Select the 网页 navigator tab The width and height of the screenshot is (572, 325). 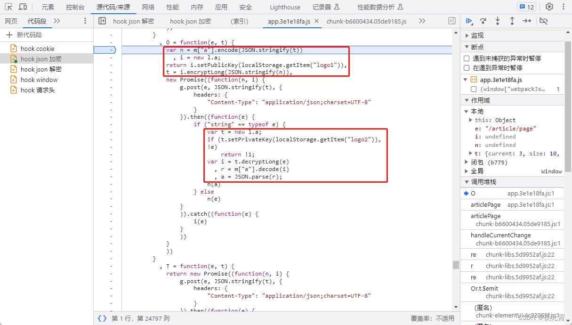point(11,21)
